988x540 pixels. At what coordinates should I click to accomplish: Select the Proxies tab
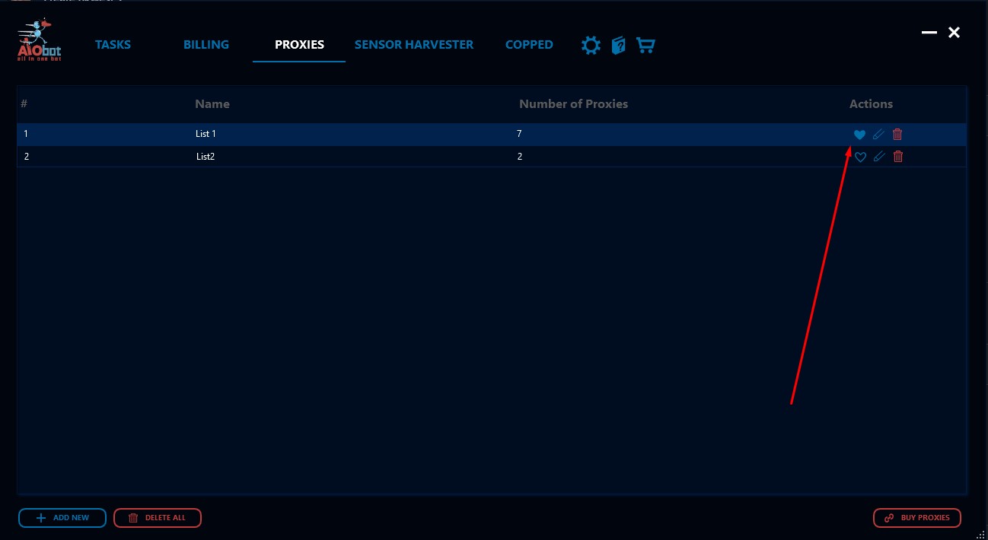(299, 45)
